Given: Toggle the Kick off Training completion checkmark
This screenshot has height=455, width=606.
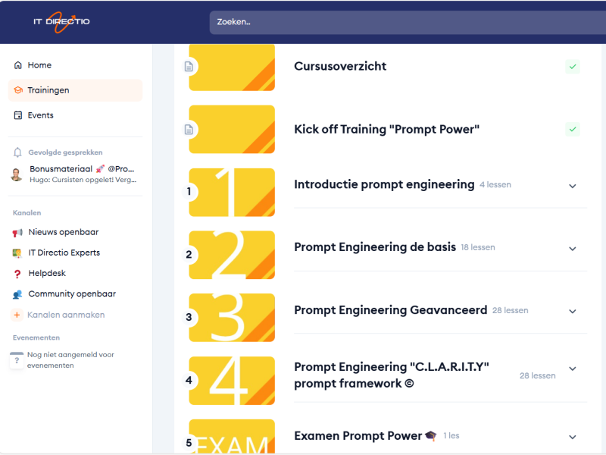Looking at the screenshot, I should pyautogui.click(x=573, y=130).
